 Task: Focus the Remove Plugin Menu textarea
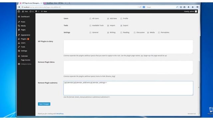(x=128, y=67)
